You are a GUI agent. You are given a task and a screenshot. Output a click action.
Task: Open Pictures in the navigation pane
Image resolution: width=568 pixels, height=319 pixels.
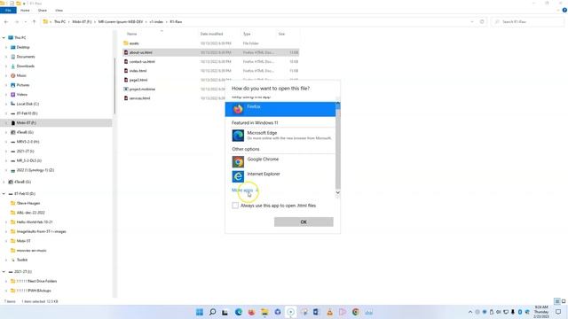(x=23, y=85)
